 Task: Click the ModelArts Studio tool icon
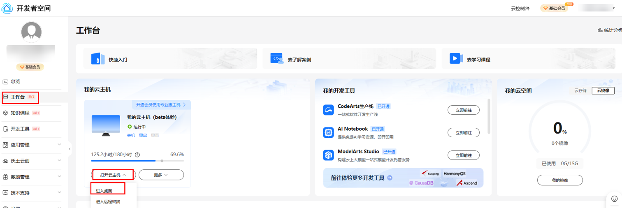pos(328,155)
